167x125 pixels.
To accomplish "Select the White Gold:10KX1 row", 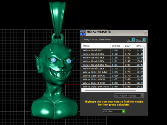I will tap(112, 76).
